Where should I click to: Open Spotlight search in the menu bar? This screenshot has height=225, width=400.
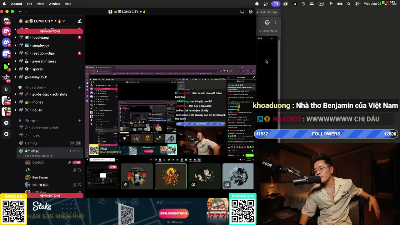pos(349,4)
